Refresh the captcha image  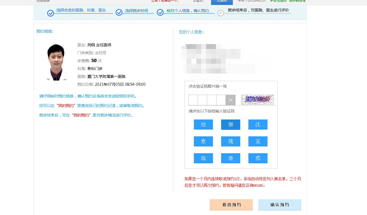(257, 100)
